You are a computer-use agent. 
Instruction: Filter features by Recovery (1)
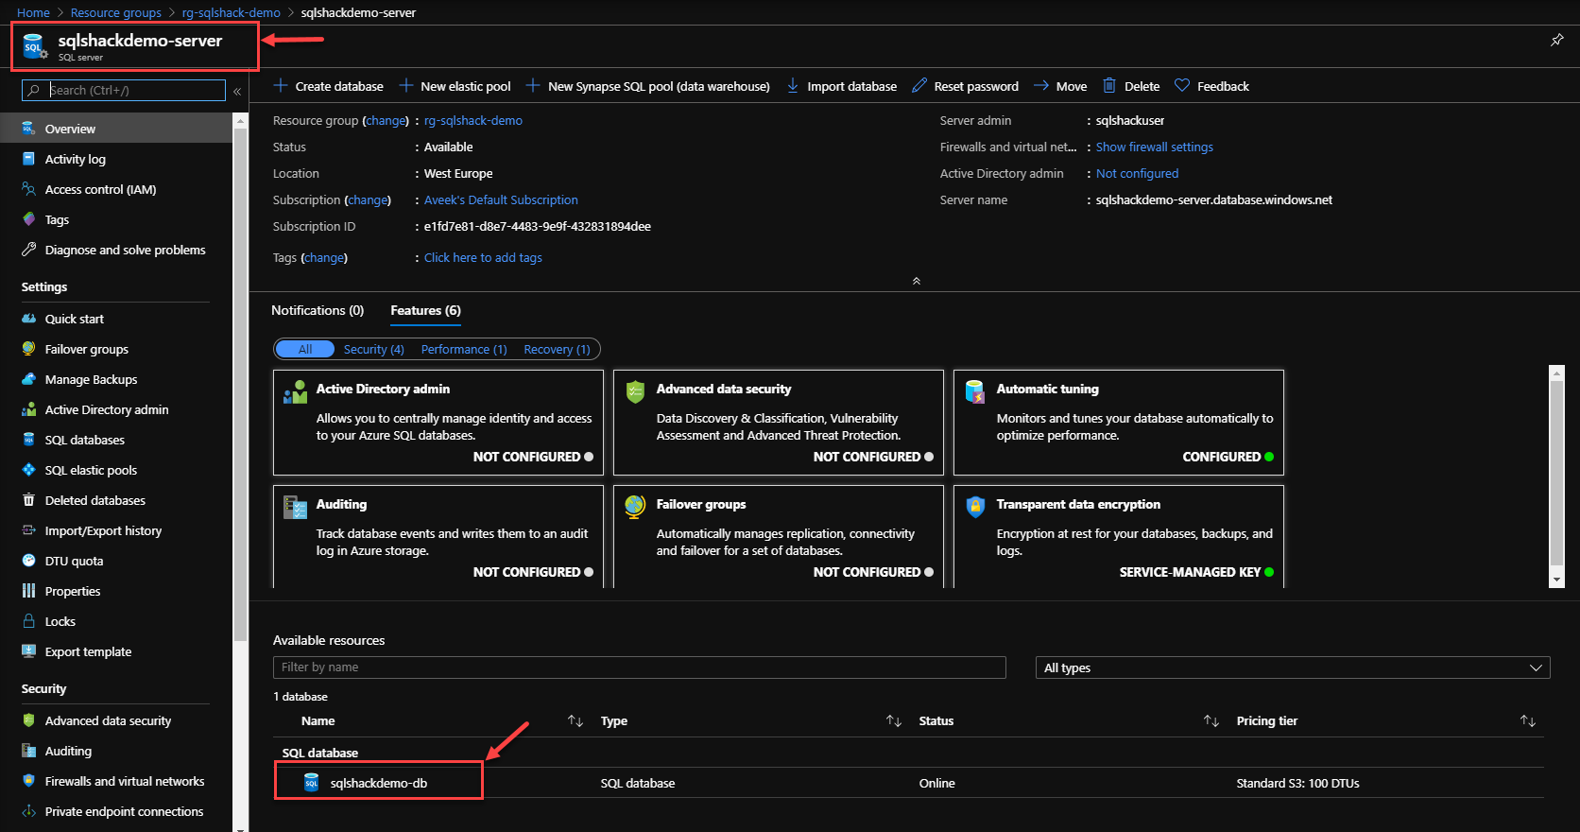[557, 349]
